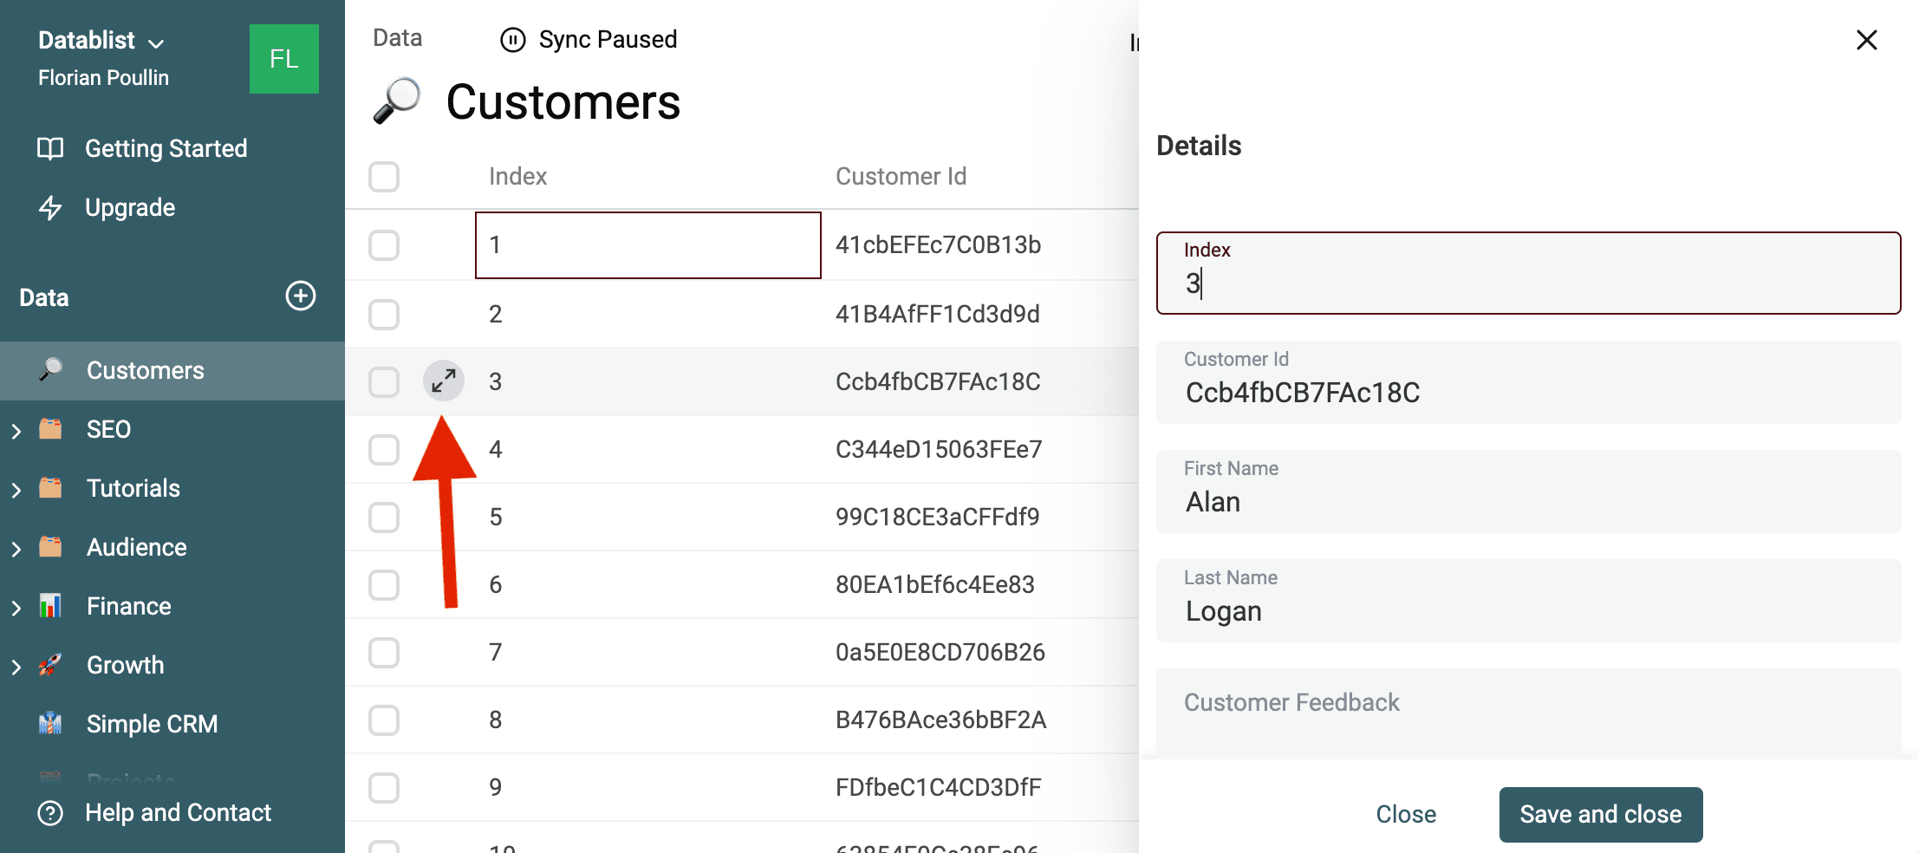Click the Help and Contact question icon
1919x853 pixels.
coord(50,813)
